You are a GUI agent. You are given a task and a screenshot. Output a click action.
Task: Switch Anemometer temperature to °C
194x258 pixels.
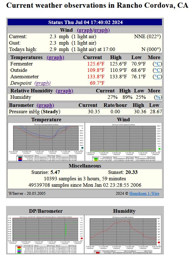coord(157,77)
